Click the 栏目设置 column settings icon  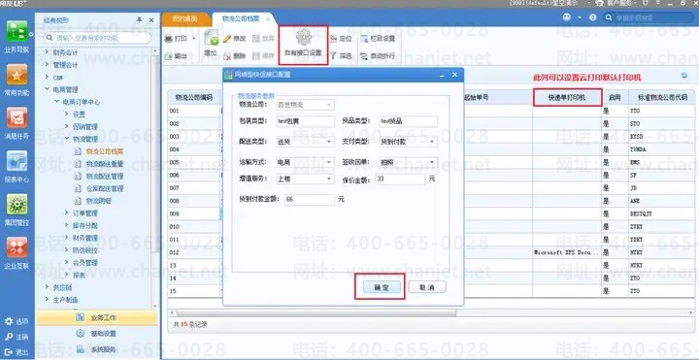[x=364, y=39]
